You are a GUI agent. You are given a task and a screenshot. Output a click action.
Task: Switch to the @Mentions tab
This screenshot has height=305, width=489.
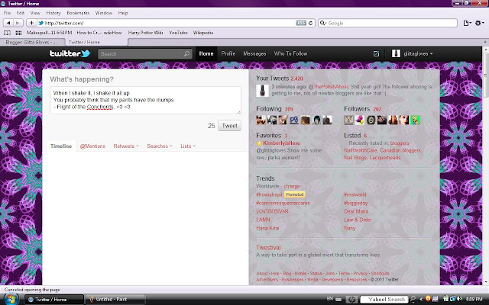(x=92, y=146)
